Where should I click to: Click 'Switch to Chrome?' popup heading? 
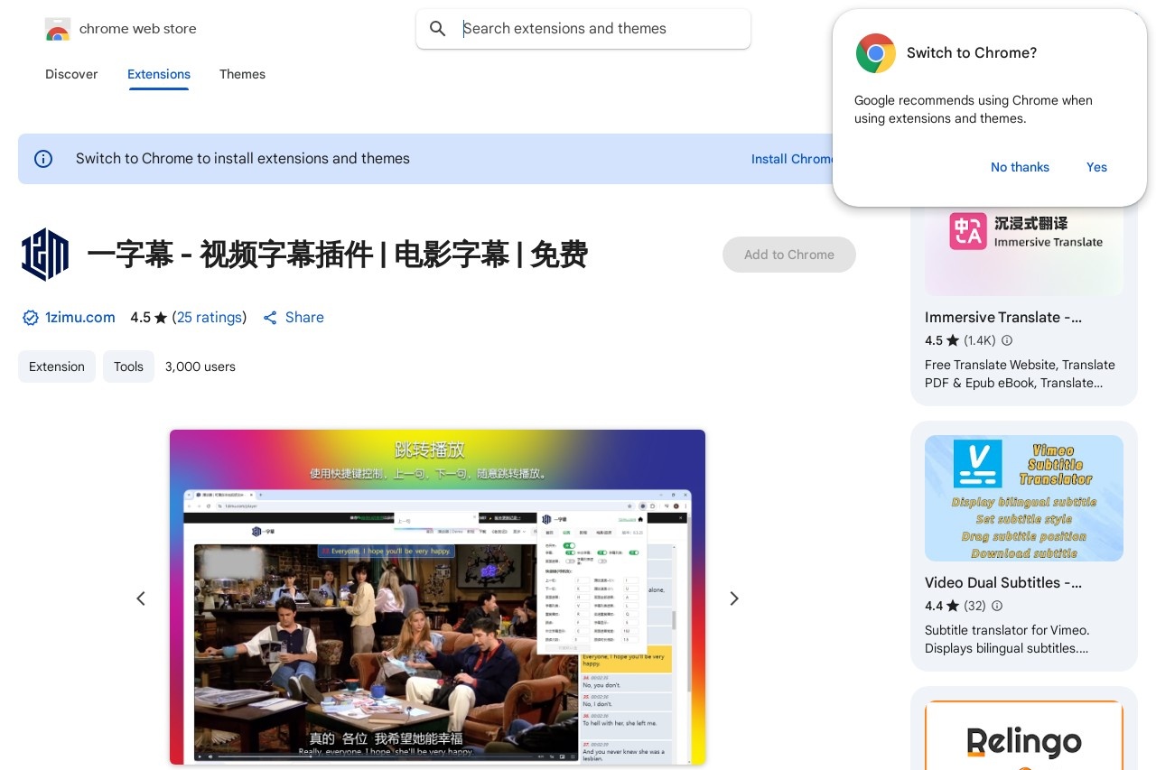(x=972, y=53)
